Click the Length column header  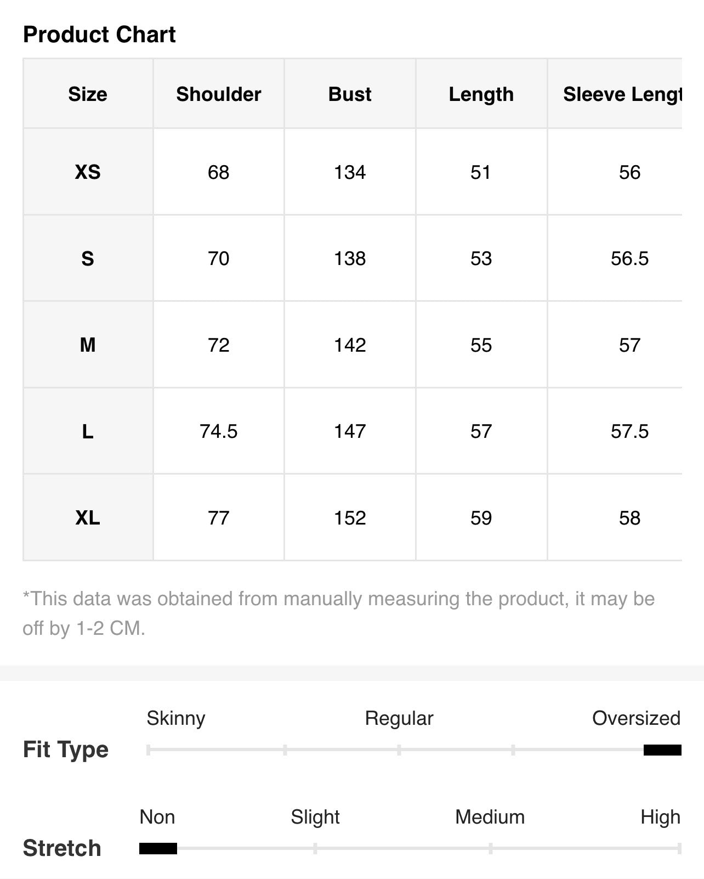(481, 94)
